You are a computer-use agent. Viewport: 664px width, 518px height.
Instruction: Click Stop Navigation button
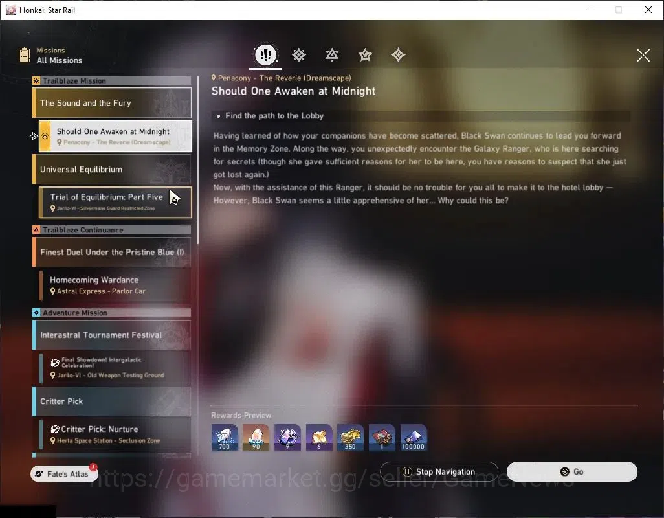[x=439, y=472]
